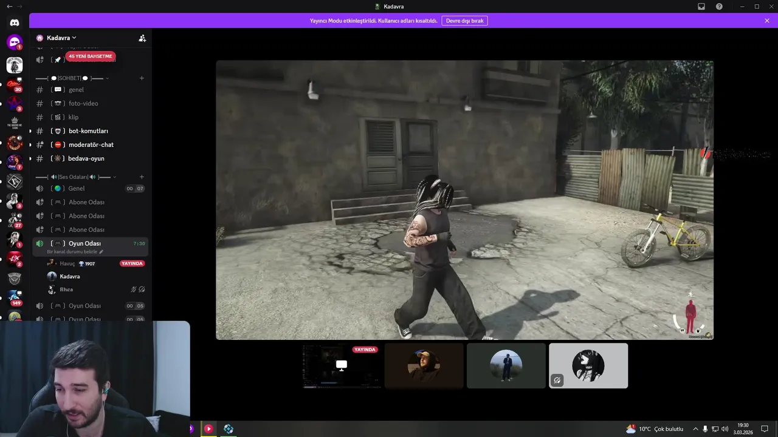Select user Rhea in voice channel
The height and width of the screenshot is (437, 778).
click(95, 290)
